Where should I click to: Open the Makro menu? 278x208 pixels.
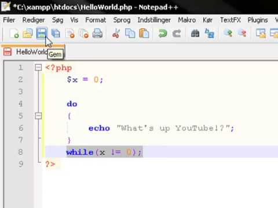pos(186,20)
